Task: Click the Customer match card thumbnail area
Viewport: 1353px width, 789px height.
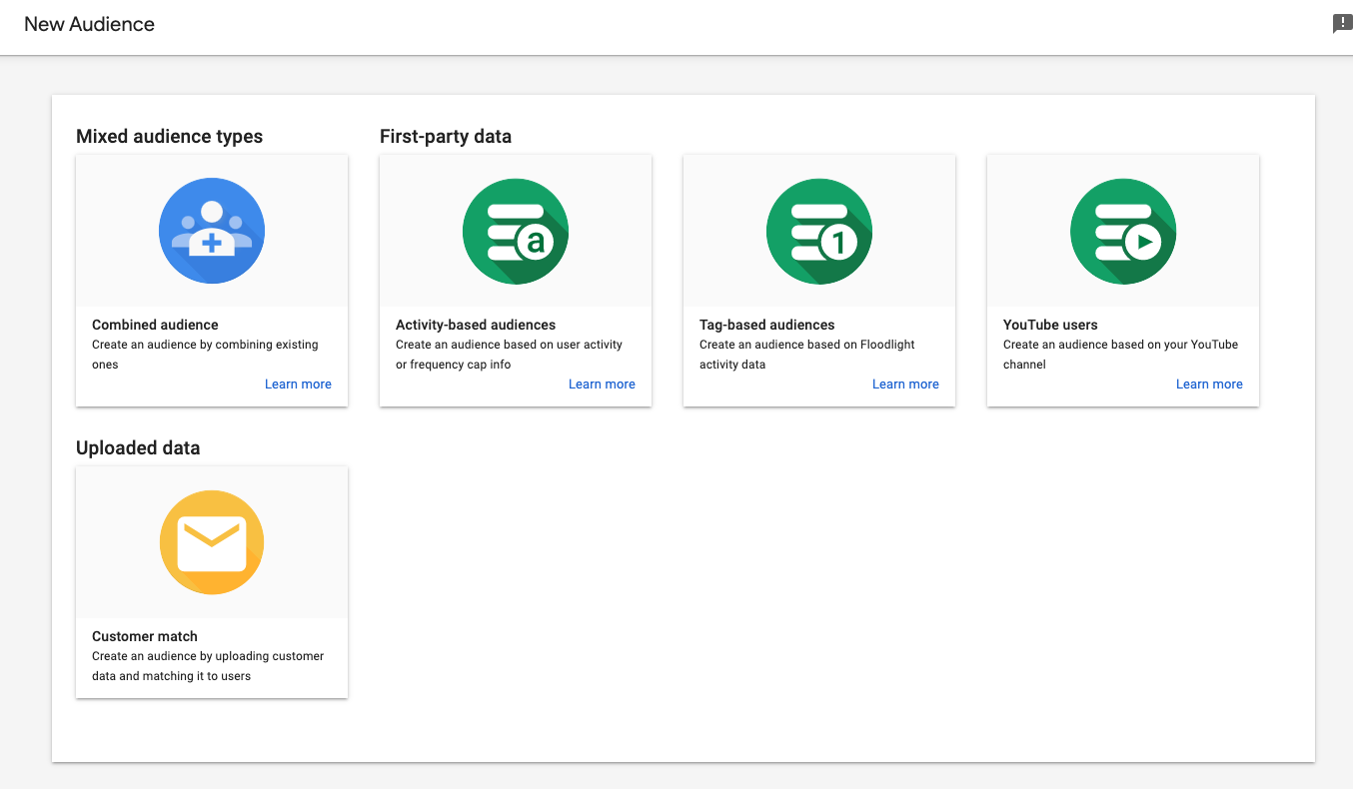Action: coord(211,541)
